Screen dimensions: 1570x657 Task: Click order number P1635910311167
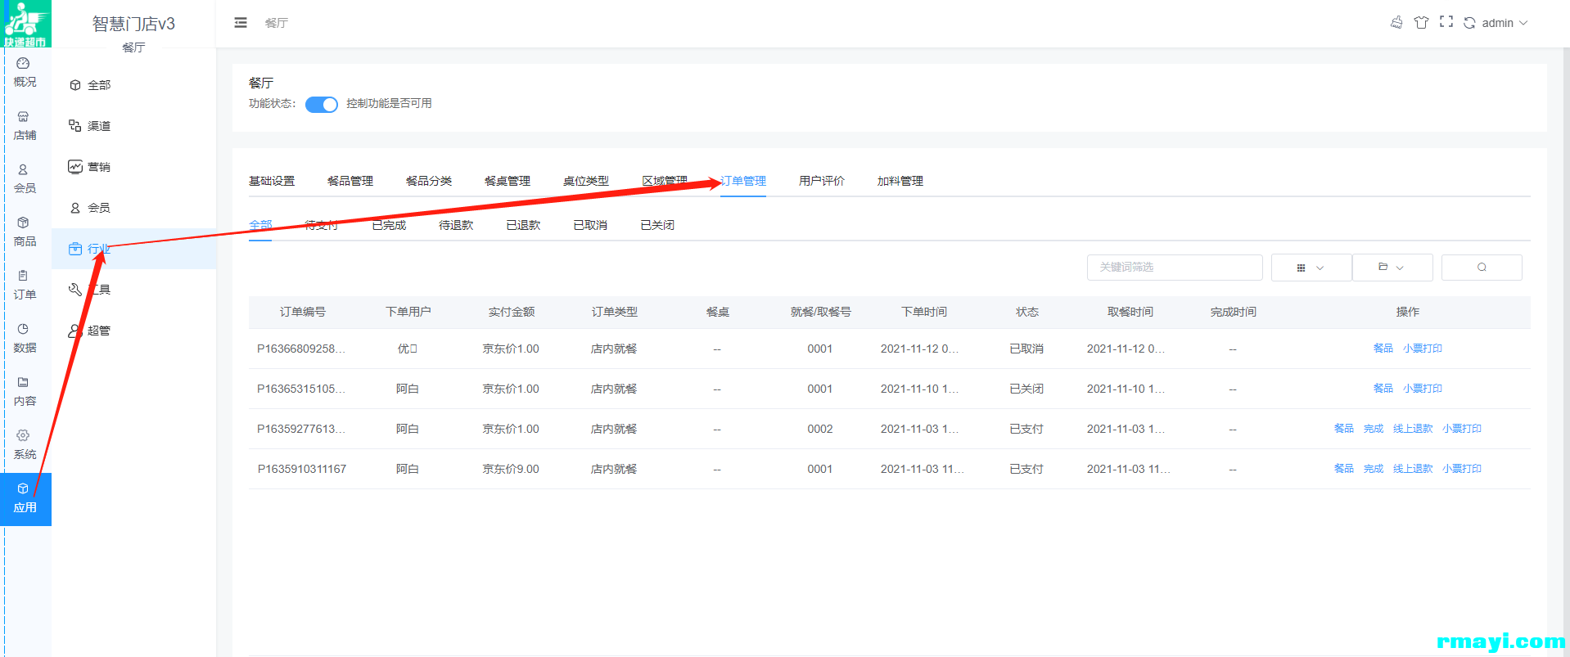(302, 469)
